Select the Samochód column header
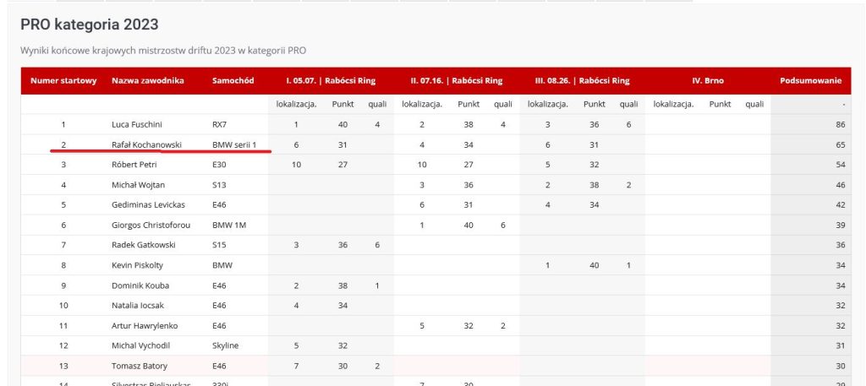866x386 pixels. click(x=233, y=81)
